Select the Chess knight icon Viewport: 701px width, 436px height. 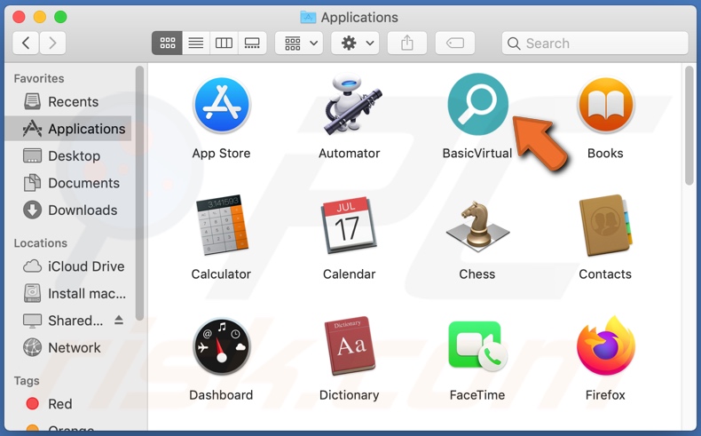[x=477, y=226]
